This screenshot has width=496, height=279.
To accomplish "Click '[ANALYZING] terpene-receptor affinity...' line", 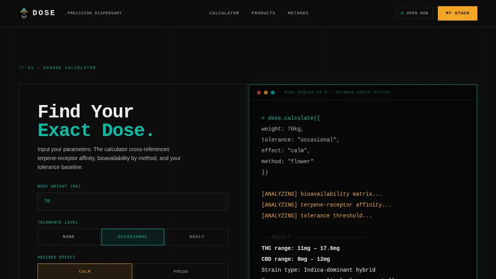I will (x=327, y=205).
